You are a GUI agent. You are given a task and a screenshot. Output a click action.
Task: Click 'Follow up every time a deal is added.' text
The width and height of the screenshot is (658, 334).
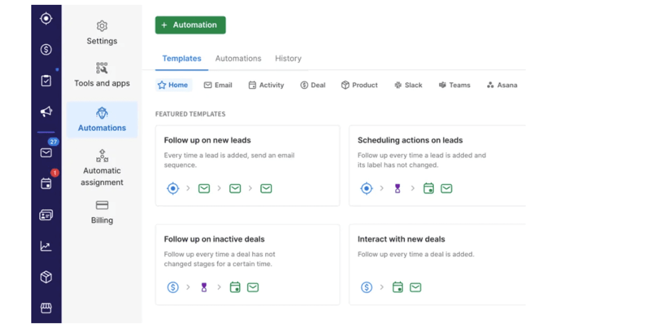click(416, 254)
